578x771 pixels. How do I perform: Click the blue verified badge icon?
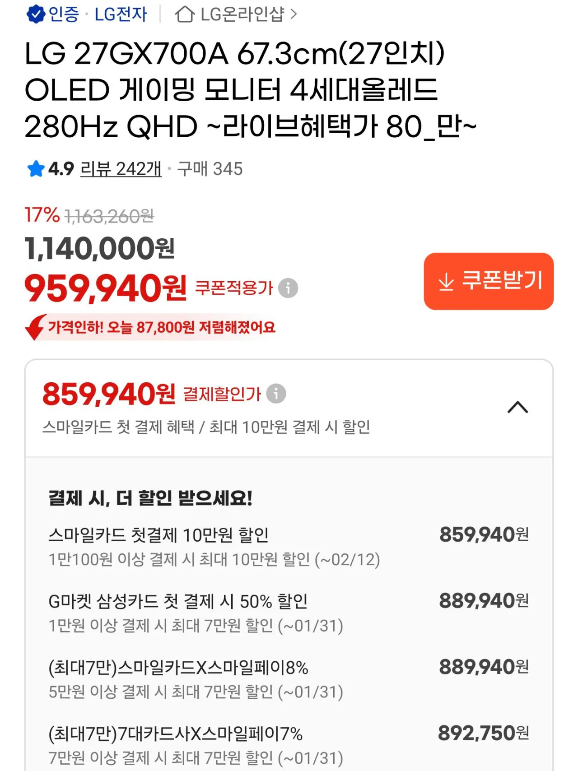35,14
